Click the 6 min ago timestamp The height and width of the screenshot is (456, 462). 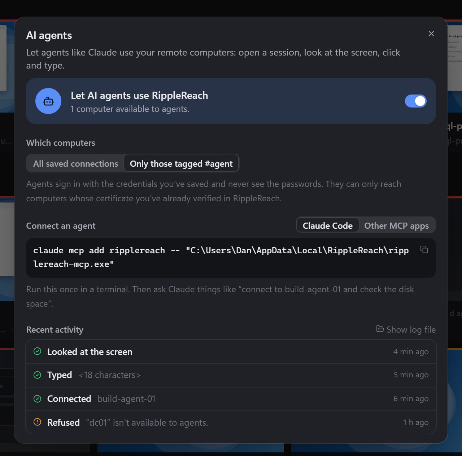point(411,399)
